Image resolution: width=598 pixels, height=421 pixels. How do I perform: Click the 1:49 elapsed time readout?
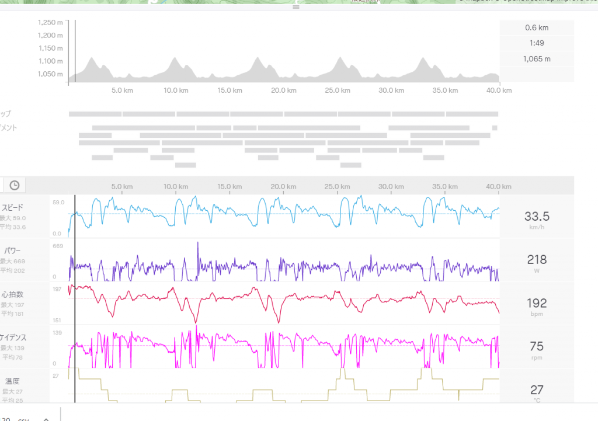pyautogui.click(x=537, y=43)
